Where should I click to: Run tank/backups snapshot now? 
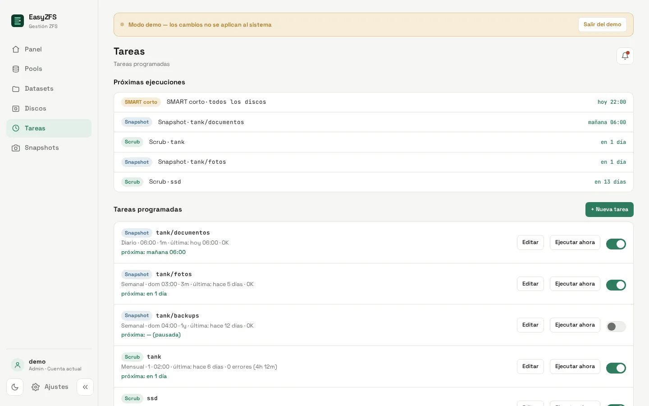tap(575, 325)
